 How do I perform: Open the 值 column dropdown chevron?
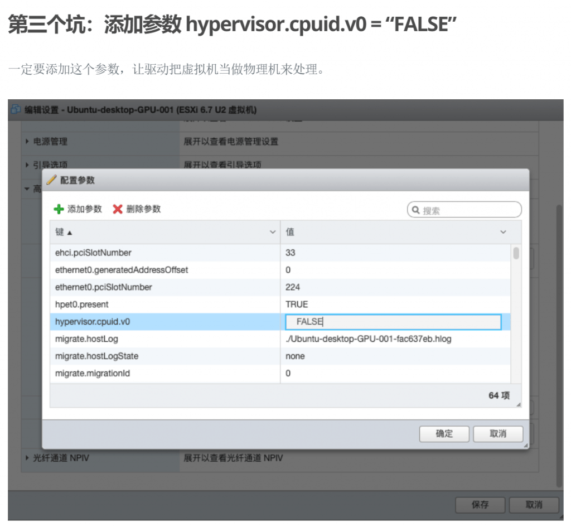click(x=504, y=232)
